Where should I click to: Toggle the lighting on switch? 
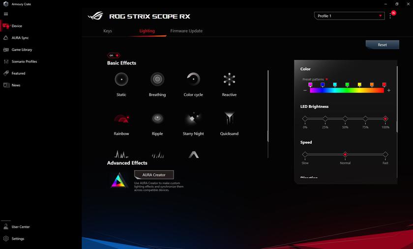click(114, 56)
